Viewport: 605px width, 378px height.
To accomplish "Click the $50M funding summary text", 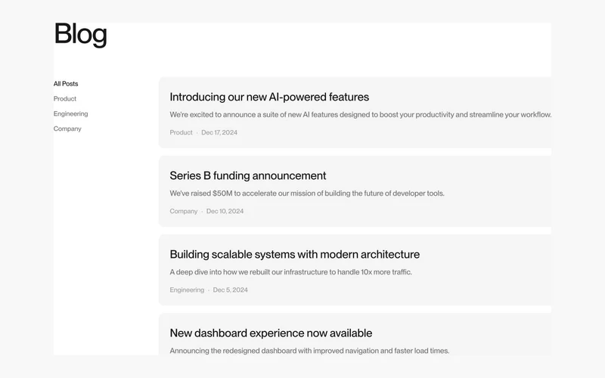I will 307,194.
